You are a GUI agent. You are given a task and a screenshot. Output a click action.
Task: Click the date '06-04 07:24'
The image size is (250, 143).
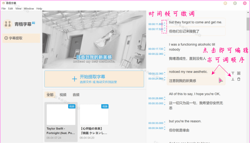coord(54,138)
